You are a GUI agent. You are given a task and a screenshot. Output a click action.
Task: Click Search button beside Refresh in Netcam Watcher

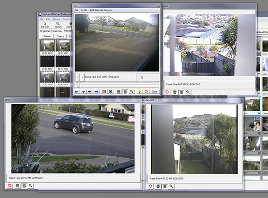(x=60, y=36)
